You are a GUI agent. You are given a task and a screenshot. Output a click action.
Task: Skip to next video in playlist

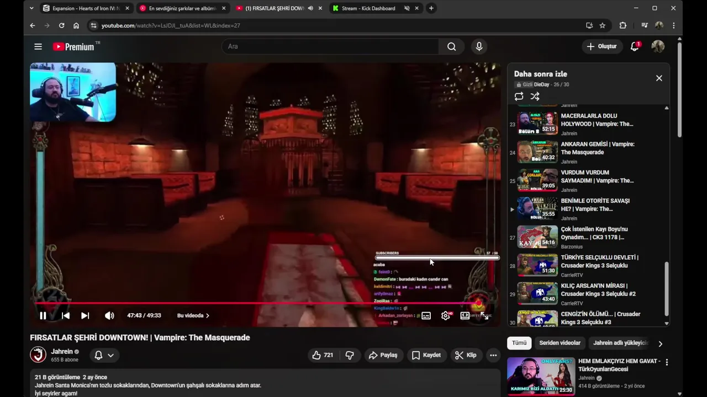pyautogui.click(x=85, y=315)
